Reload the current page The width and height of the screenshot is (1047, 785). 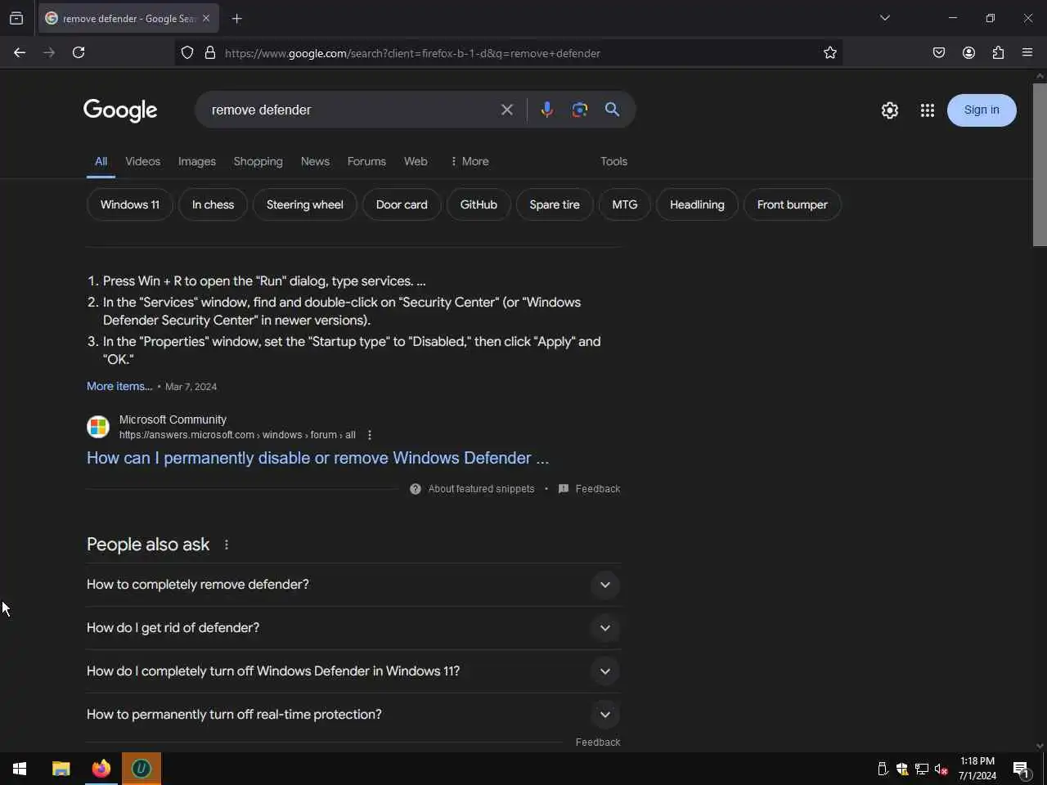[x=79, y=52]
